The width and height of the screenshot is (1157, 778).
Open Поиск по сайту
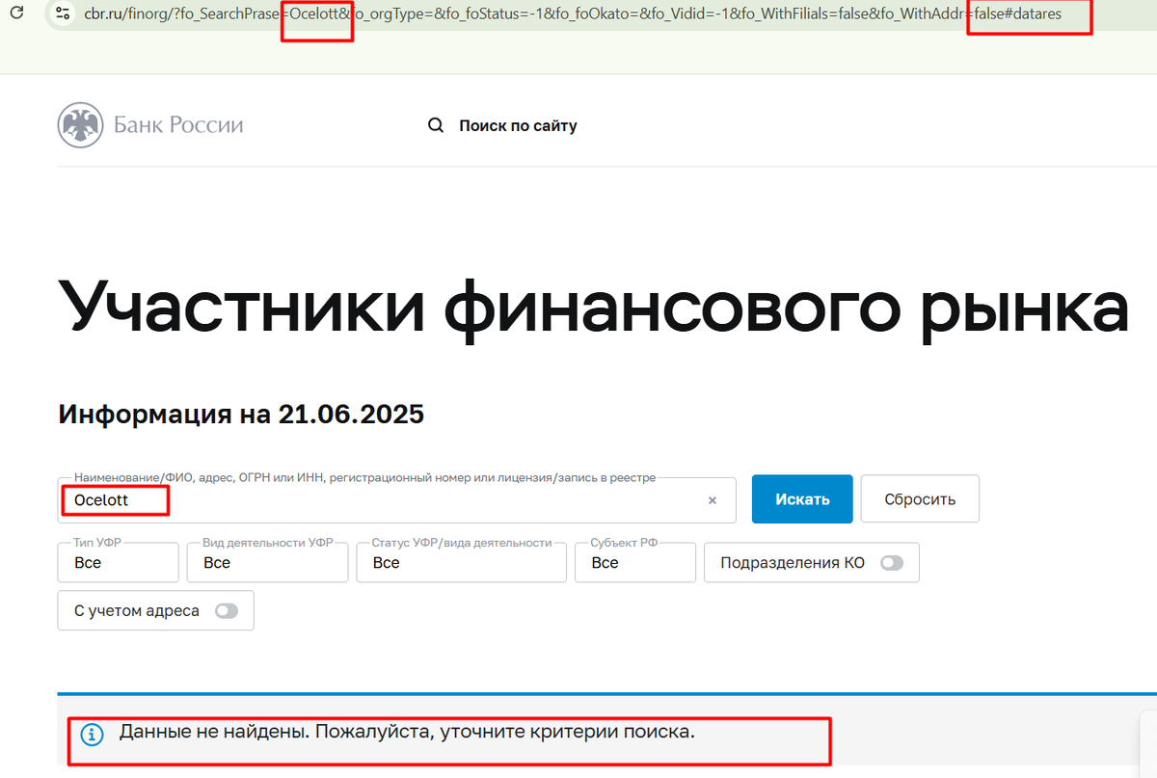point(519,125)
